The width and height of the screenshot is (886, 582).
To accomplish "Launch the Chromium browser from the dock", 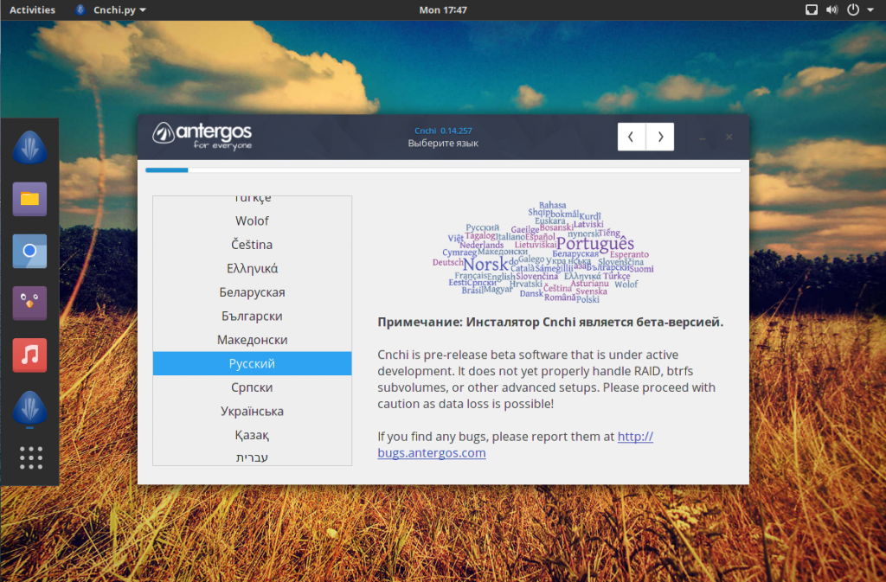I will 29,251.
